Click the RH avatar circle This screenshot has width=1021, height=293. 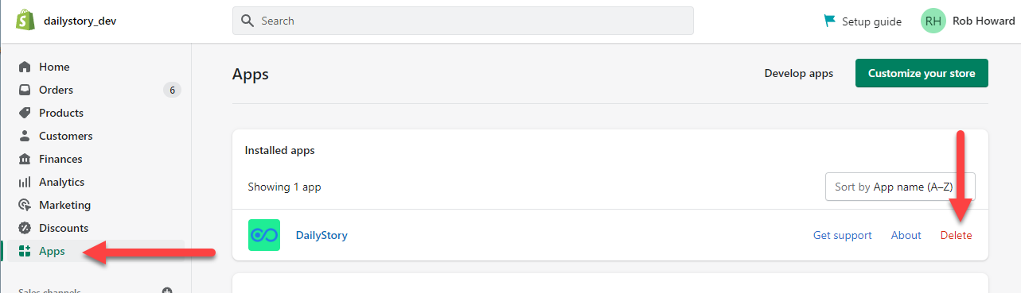[x=933, y=21]
